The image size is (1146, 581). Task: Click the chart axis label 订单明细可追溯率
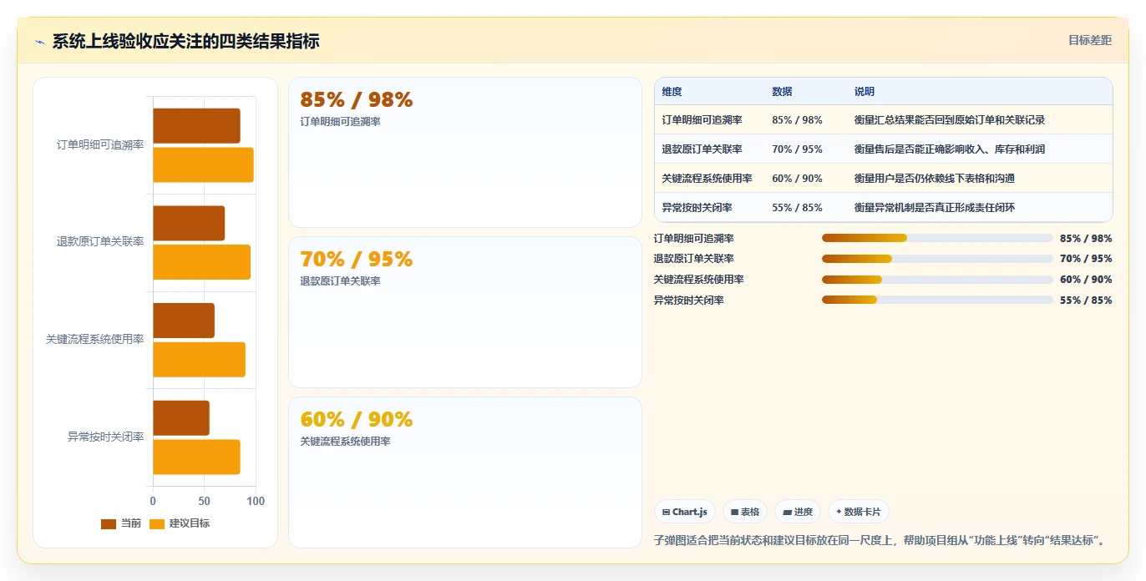click(x=100, y=144)
